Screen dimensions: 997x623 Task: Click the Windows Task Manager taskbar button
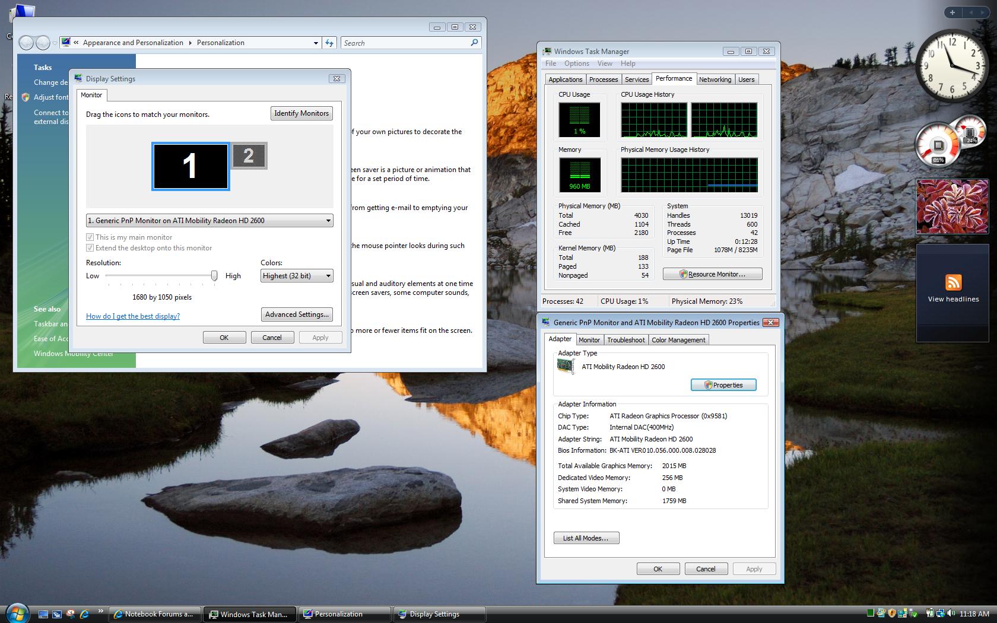click(x=250, y=614)
